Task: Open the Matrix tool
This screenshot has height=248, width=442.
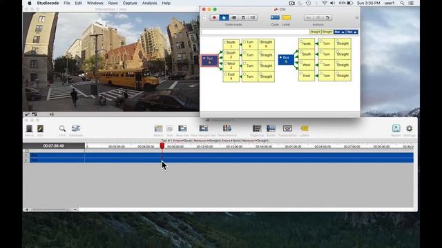Action: [158, 129]
